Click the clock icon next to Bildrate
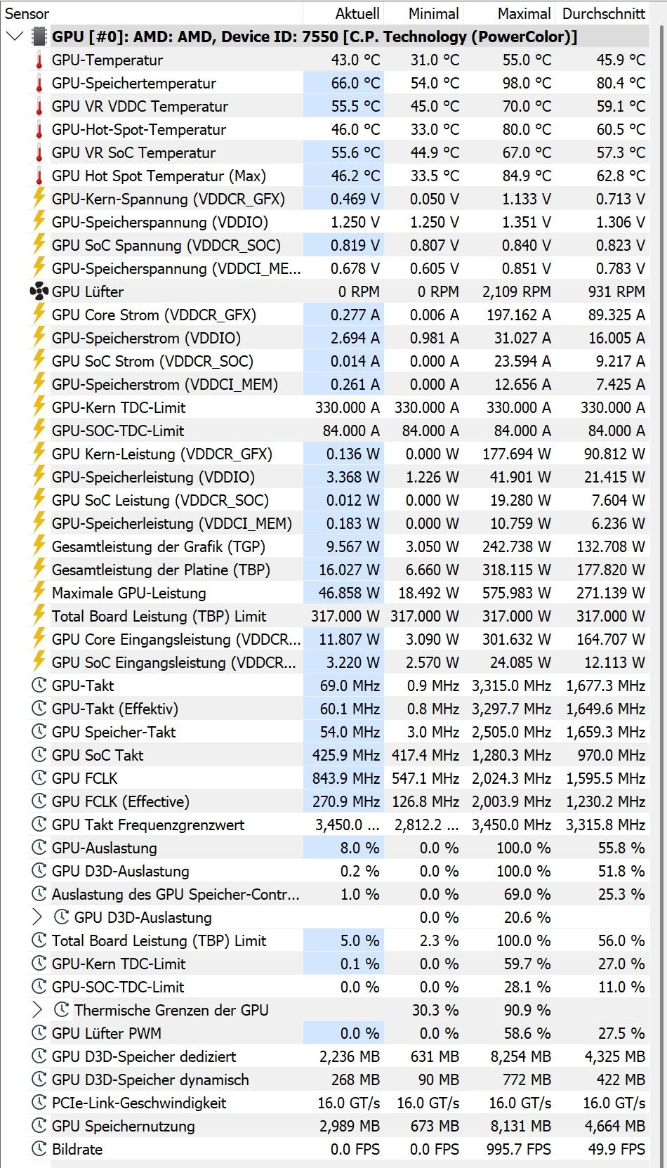The height and width of the screenshot is (1168, 667). click(39, 1149)
